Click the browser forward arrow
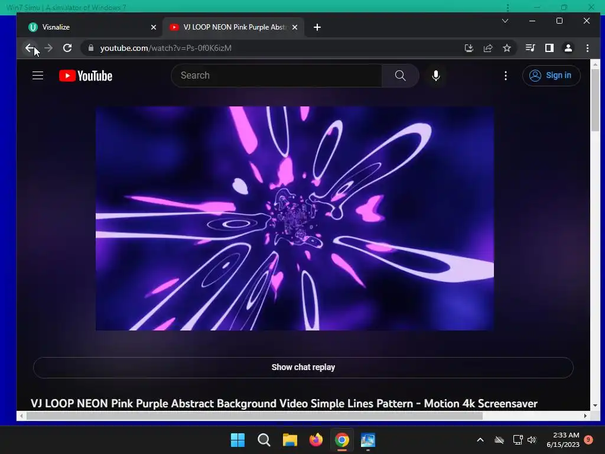The width and height of the screenshot is (605, 454). (x=48, y=48)
